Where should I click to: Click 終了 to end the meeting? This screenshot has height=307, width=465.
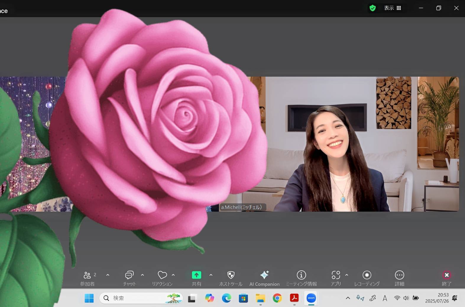tap(447, 278)
